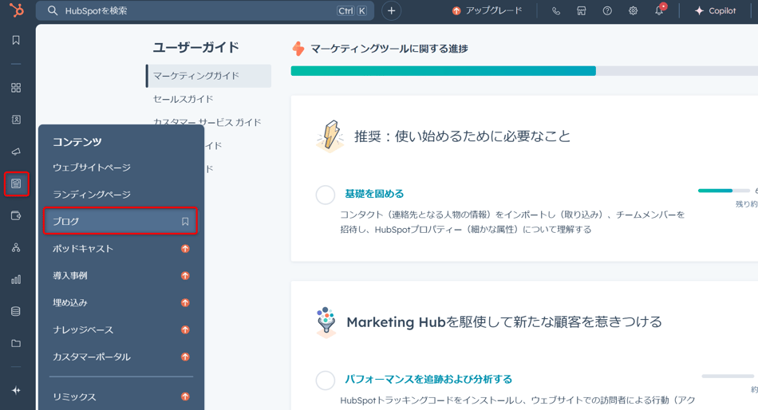758x410 pixels.
Task: Click upgrade arrow beside 導入事例
Action: [x=185, y=275]
